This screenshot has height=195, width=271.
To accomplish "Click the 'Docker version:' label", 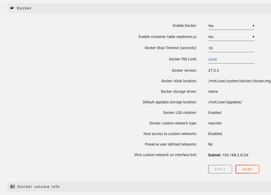I will tap(184, 70).
